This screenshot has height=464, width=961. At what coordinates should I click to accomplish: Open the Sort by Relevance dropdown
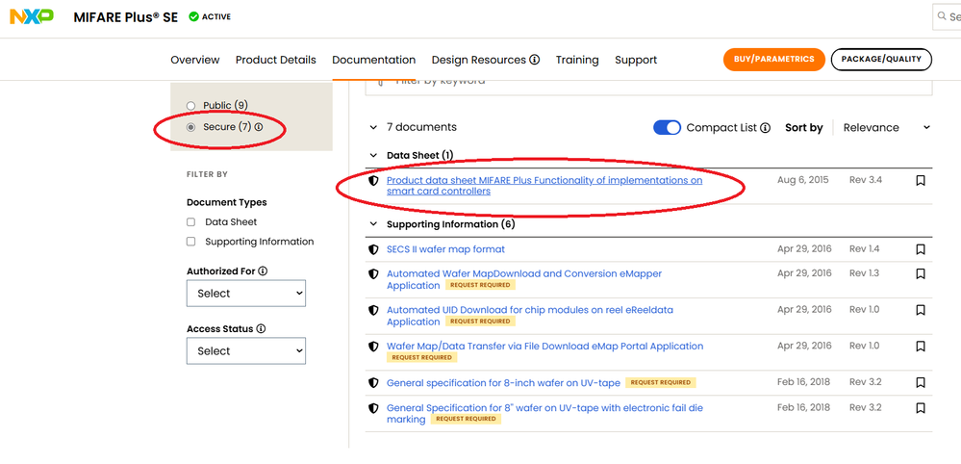pyautogui.click(x=886, y=128)
